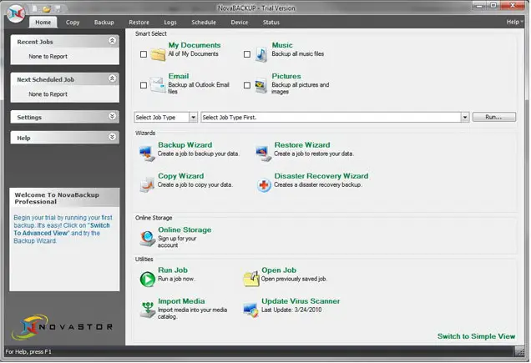This screenshot has width=531, height=363.
Task: Click the Email envelope icon
Action: 158,85
